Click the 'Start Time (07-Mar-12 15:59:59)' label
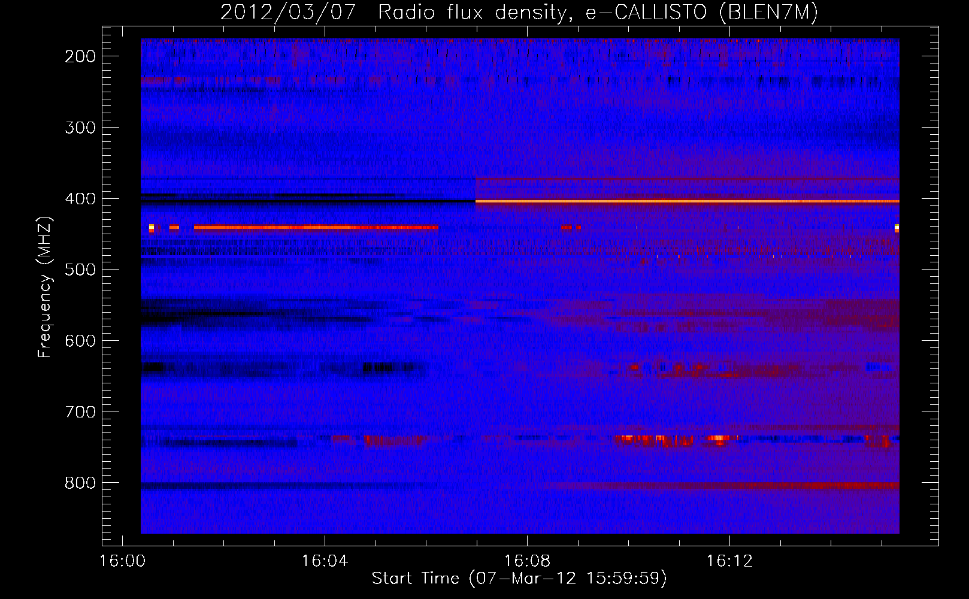Screen dimensions: 969x599 tap(519, 578)
